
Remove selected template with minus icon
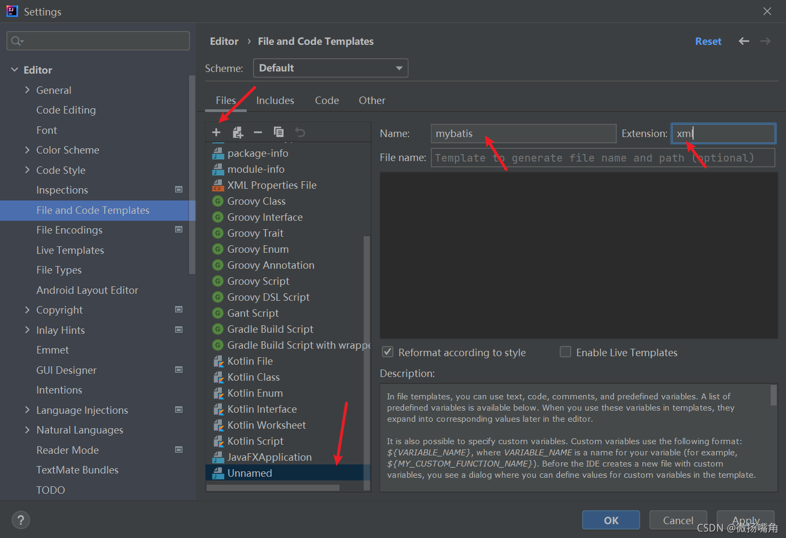258,132
